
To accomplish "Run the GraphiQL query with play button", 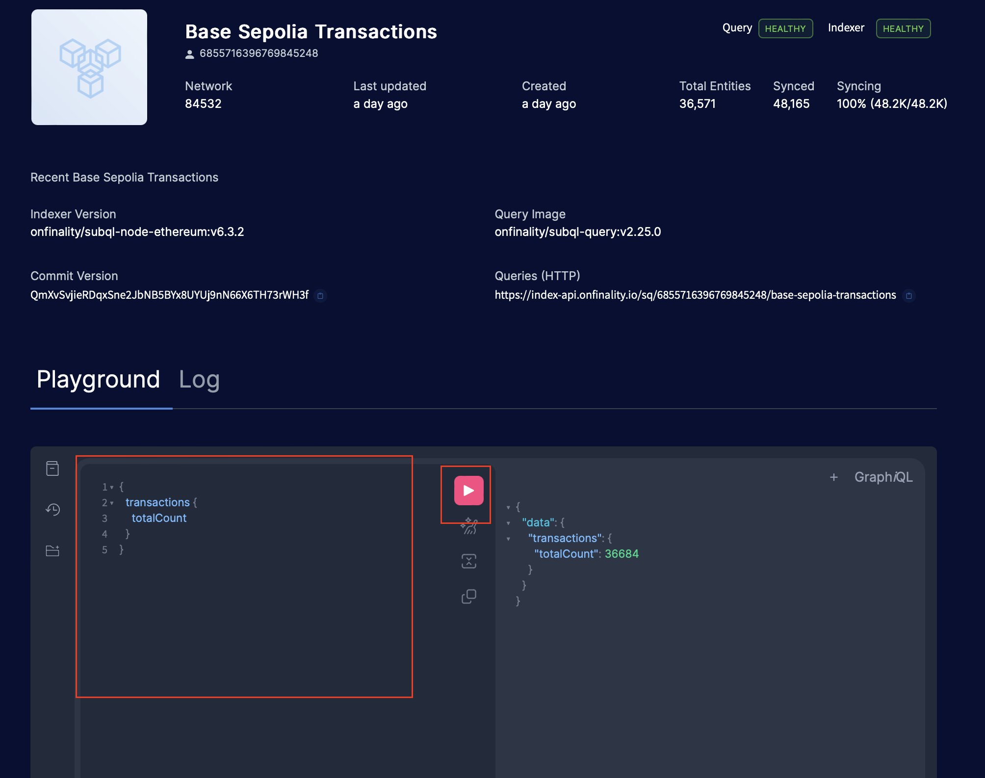I will click(468, 491).
